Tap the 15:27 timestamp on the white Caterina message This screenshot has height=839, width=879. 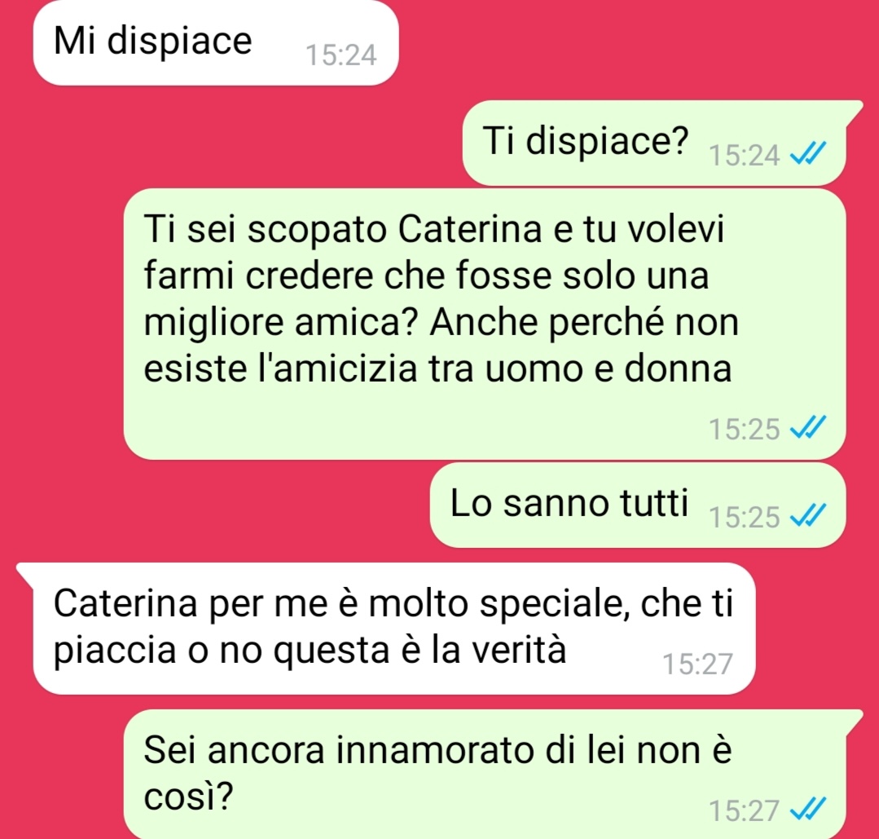pos(697,664)
